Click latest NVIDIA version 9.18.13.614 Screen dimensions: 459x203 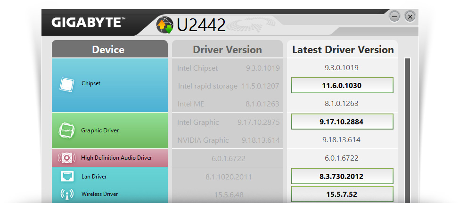click(342, 139)
